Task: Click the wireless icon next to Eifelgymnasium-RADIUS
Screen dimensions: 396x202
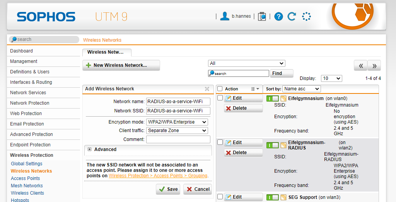Action: (x=283, y=145)
